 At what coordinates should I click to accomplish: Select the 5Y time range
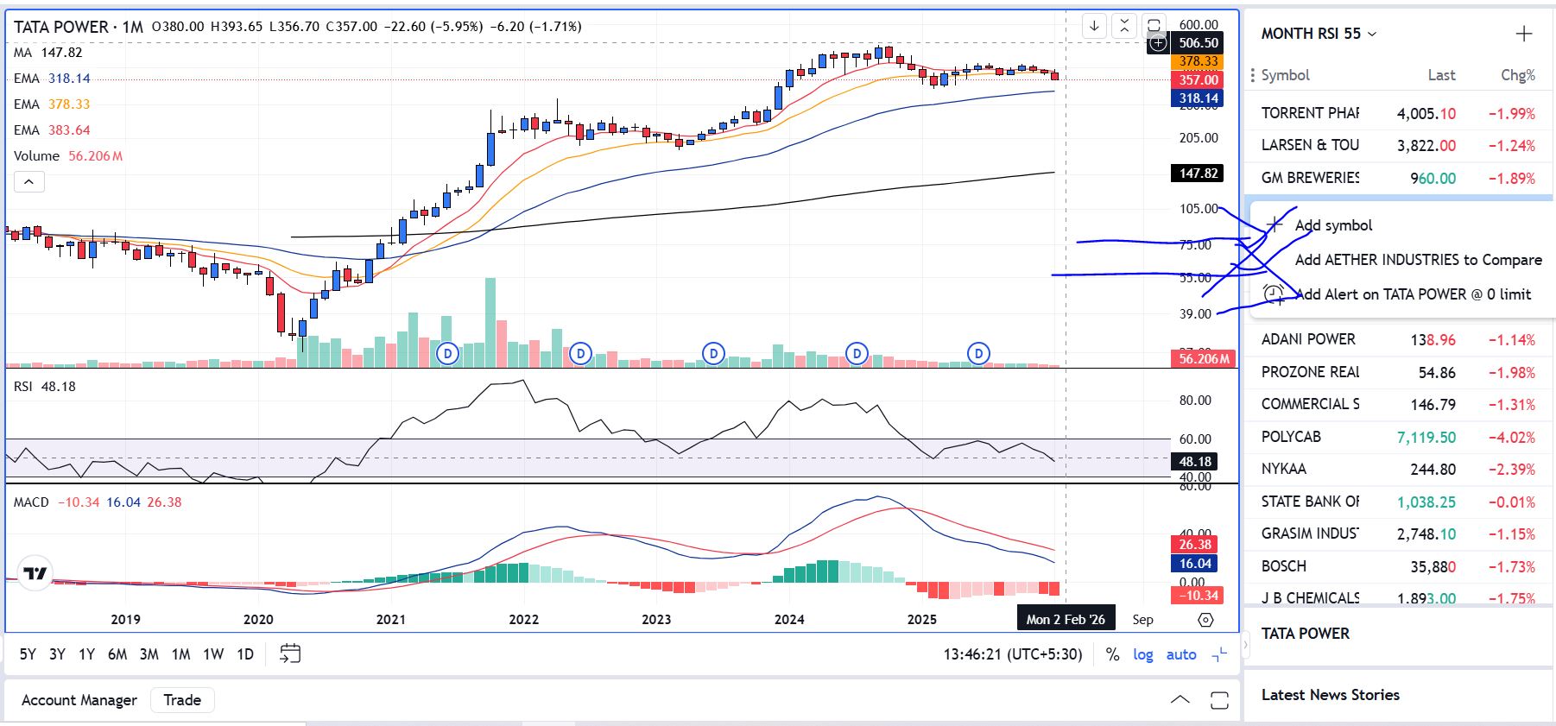pyautogui.click(x=28, y=654)
